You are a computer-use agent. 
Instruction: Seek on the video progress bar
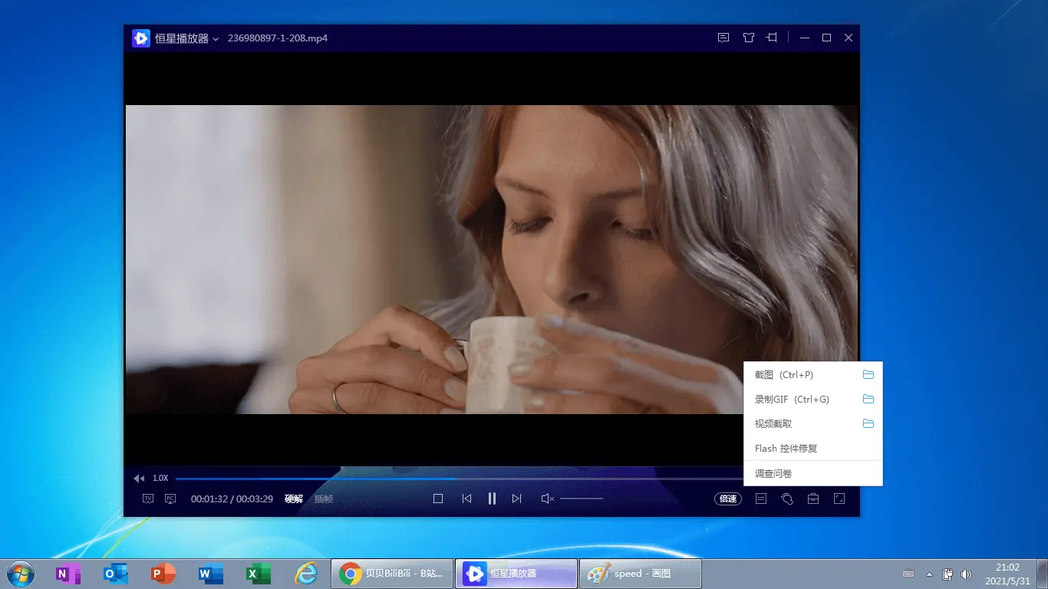[460, 479]
